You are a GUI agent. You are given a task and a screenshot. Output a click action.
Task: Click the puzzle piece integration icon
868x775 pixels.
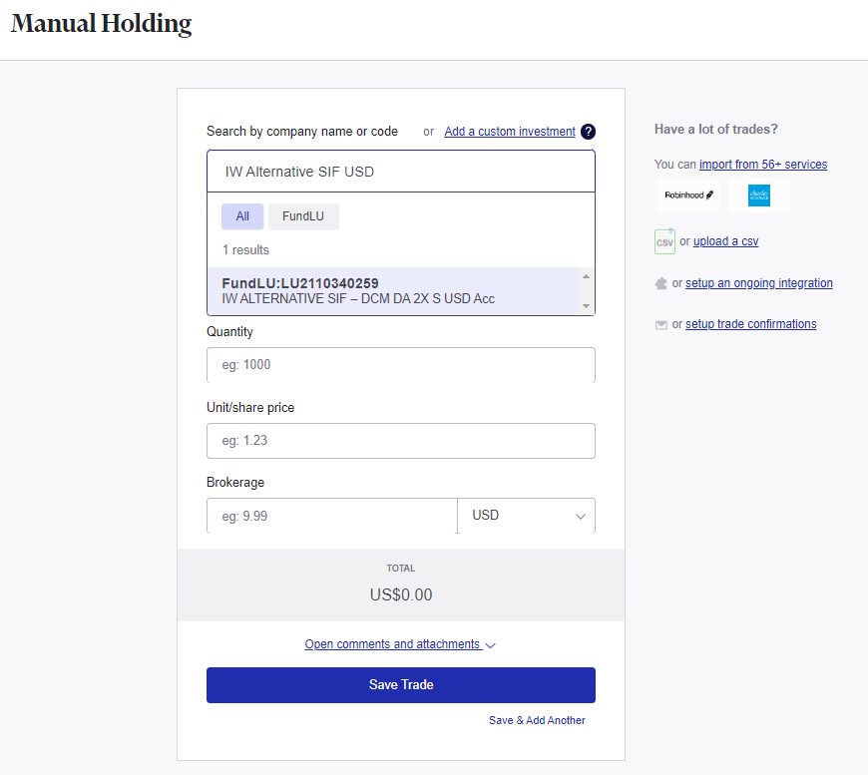661,283
